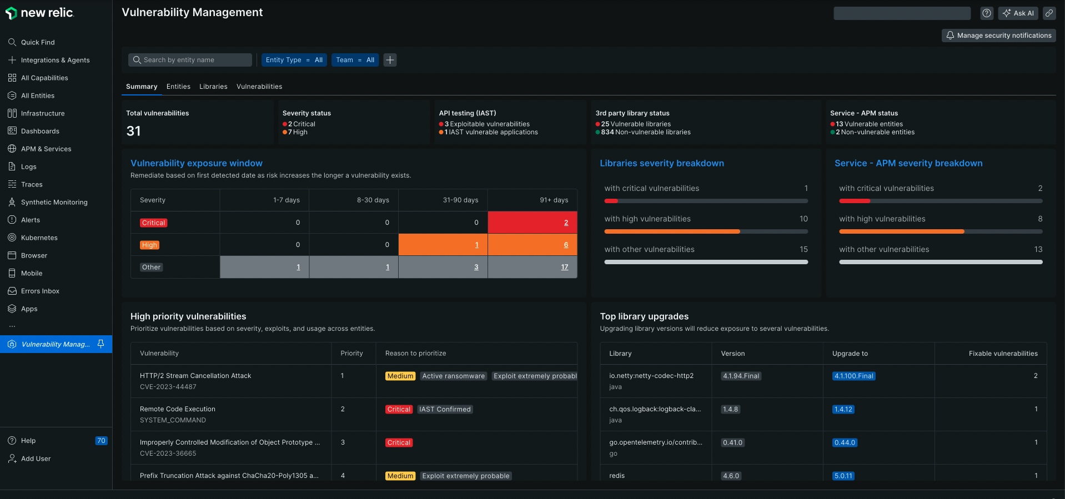Screen dimensions: 1065x499
Task: Click Total vulnerabilities count 31
Action: [x=133, y=131]
